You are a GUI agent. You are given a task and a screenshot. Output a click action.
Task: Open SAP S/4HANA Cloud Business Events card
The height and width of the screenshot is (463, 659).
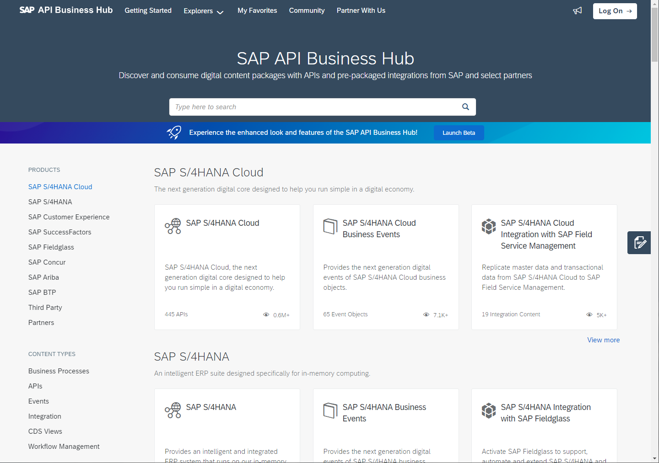coord(379,229)
